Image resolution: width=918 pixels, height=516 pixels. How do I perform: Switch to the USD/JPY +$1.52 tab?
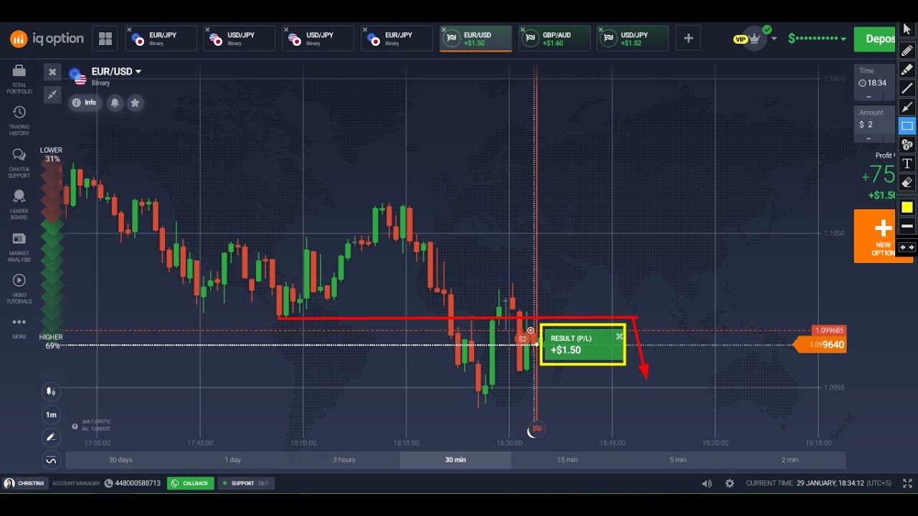pos(633,39)
